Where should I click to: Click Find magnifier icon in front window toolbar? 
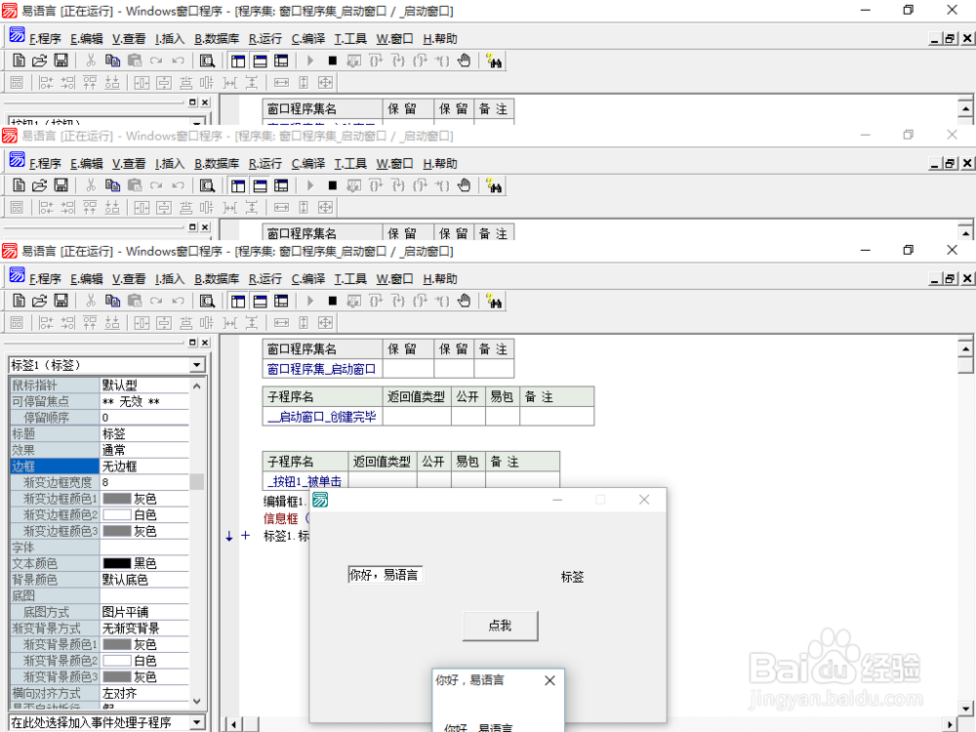coord(207,302)
